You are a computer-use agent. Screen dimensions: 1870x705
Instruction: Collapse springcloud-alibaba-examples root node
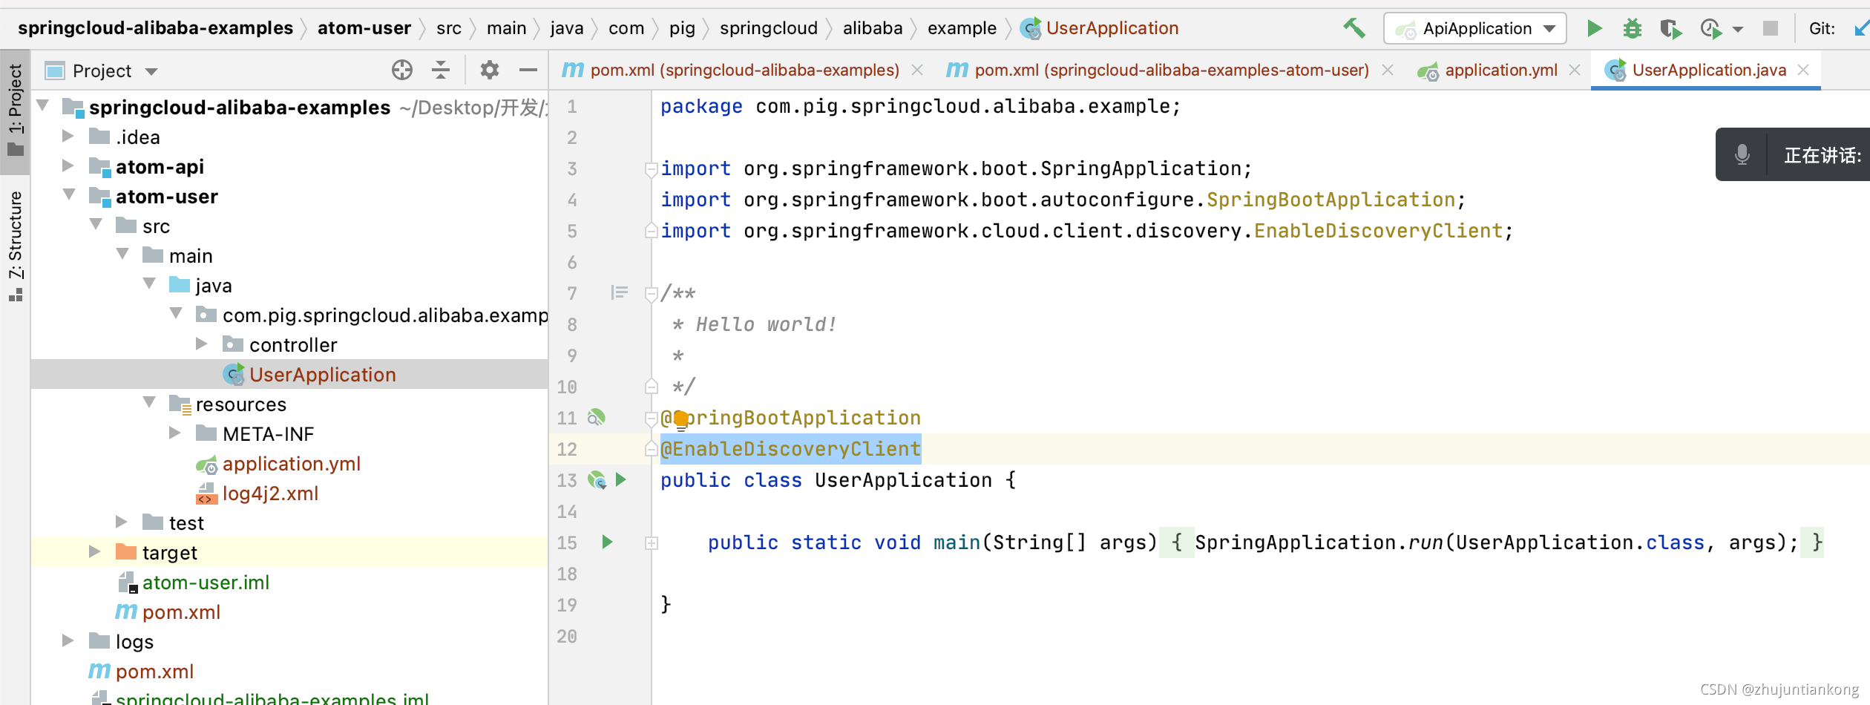point(43,106)
